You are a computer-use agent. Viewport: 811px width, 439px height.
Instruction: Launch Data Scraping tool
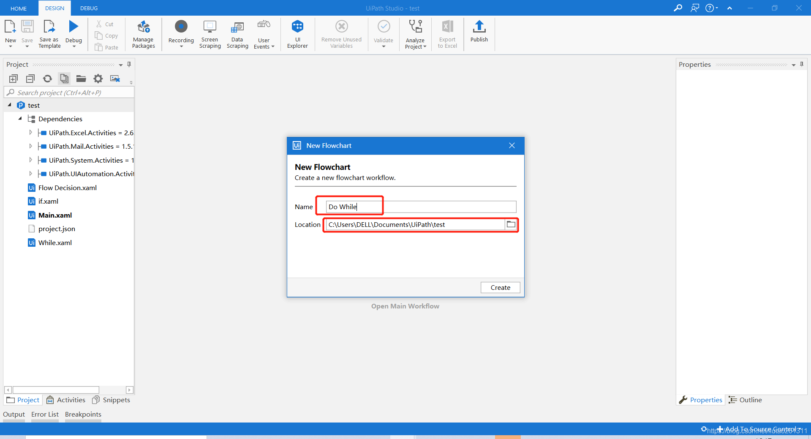click(x=237, y=35)
